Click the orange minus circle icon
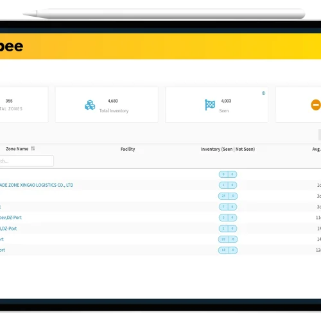This screenshot has height=321, width=321. pyautogui.click(x=316, y=105)
